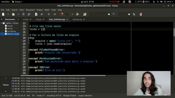The image size is (175, 98).
Task: Click the Find magnifier icon
Action: tap(114, 14)
